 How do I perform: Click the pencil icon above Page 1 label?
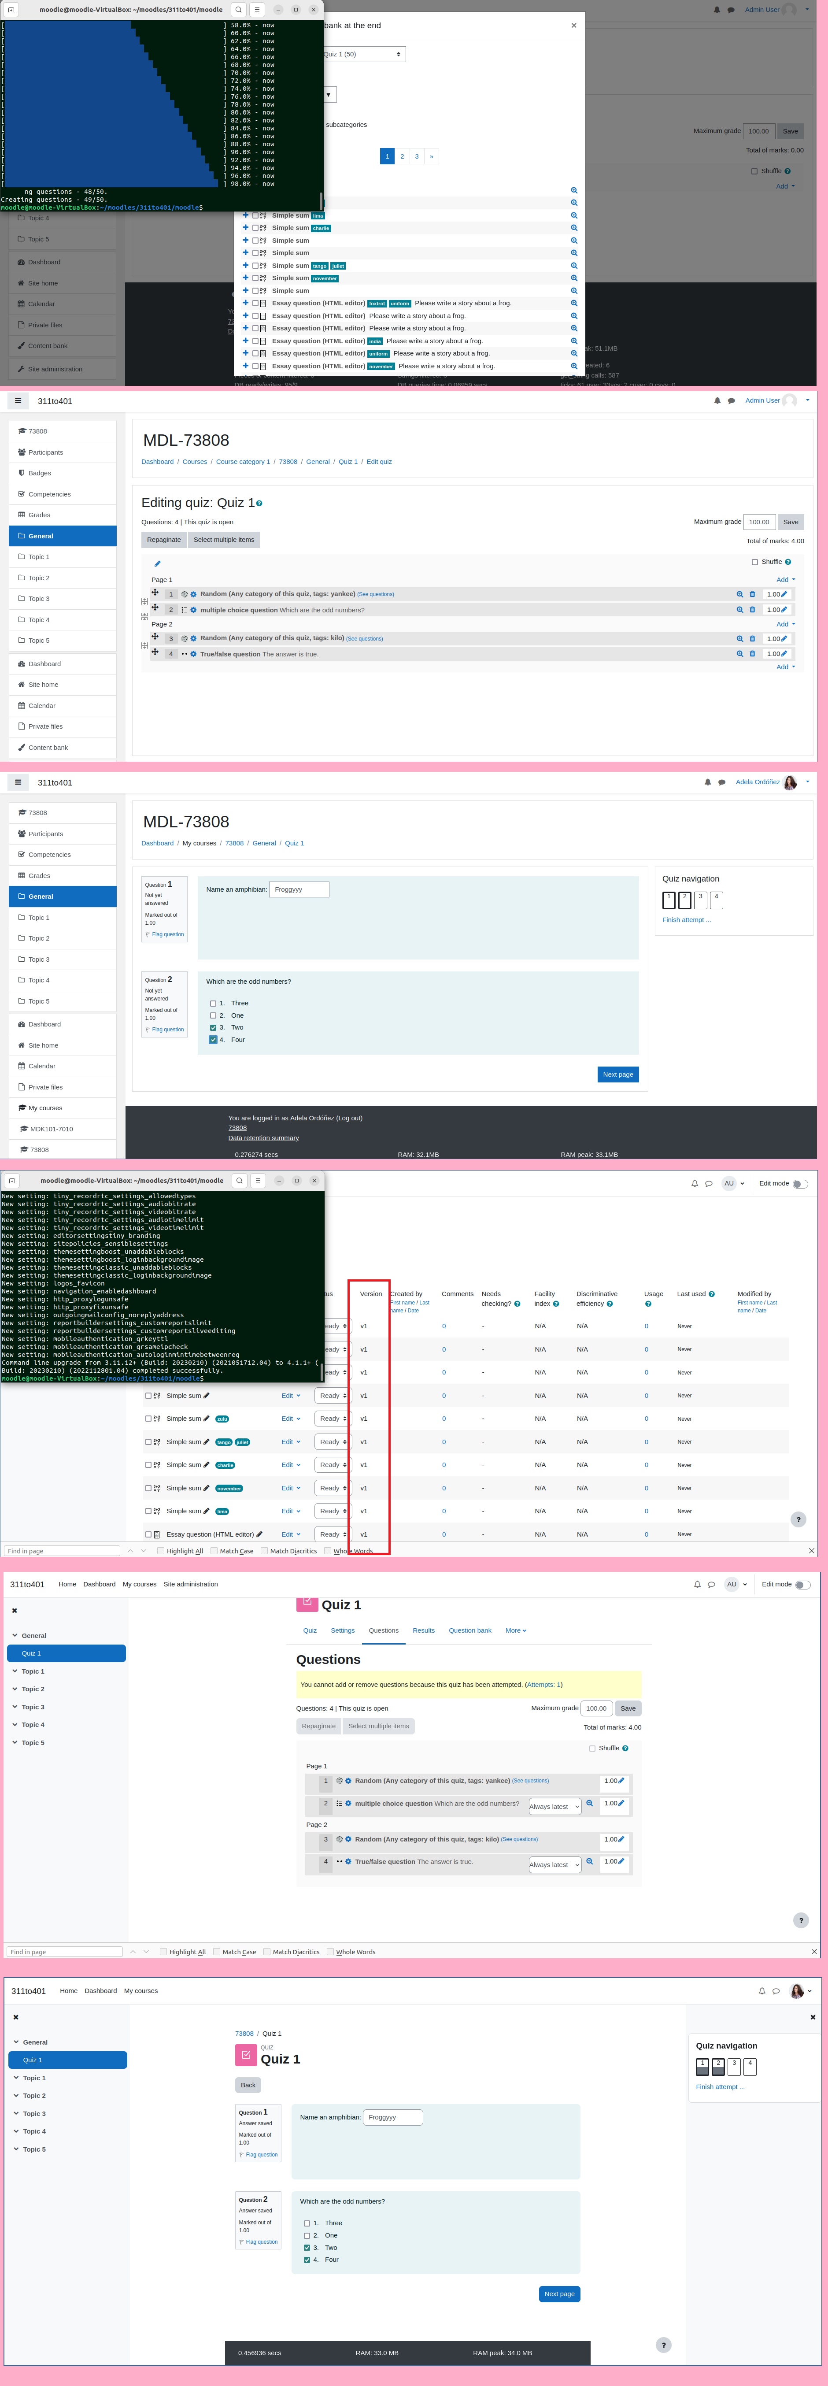tap(157, 563)
